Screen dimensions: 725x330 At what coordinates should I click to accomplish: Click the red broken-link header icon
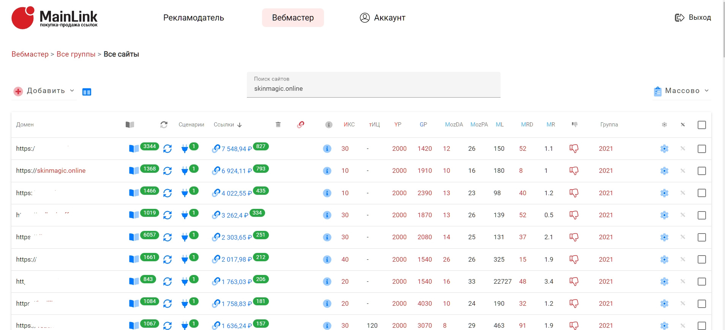pyautogui.click(x=300, y=125)
